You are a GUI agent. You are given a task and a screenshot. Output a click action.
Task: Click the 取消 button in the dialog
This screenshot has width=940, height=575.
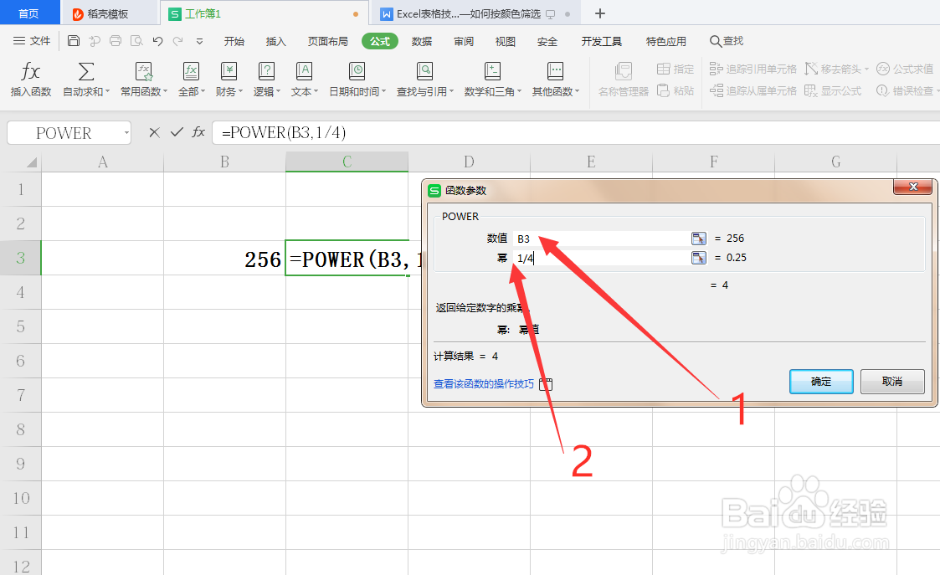click(x=892, y=382)
